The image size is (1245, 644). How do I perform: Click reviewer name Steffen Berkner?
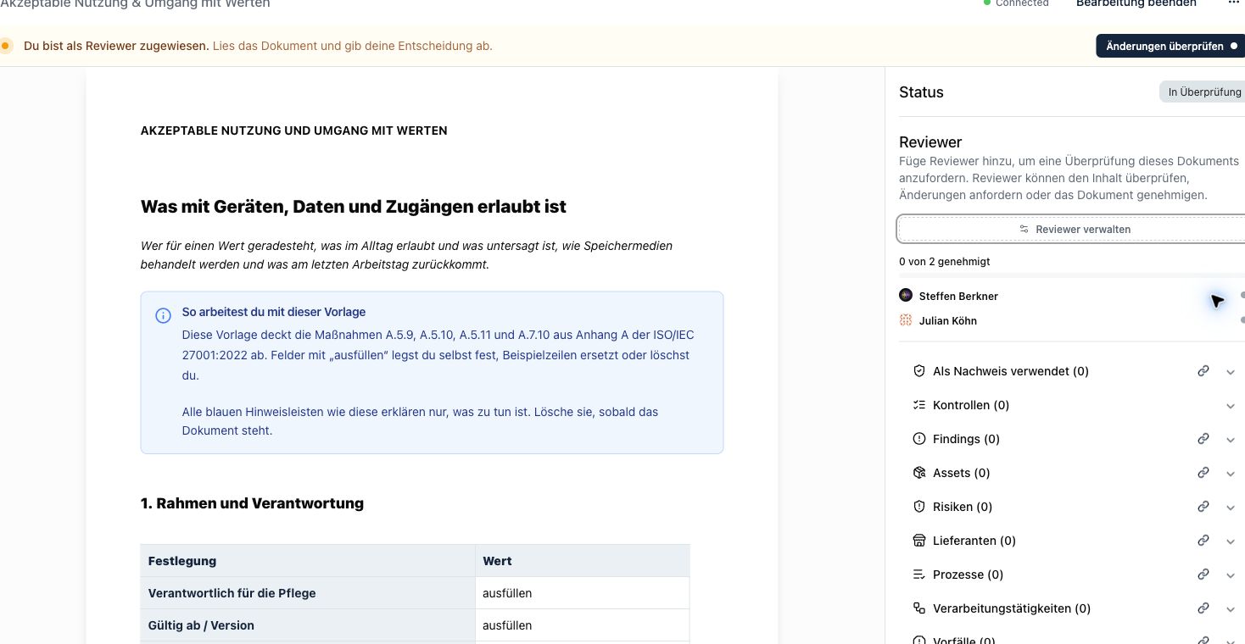point(958,297)
